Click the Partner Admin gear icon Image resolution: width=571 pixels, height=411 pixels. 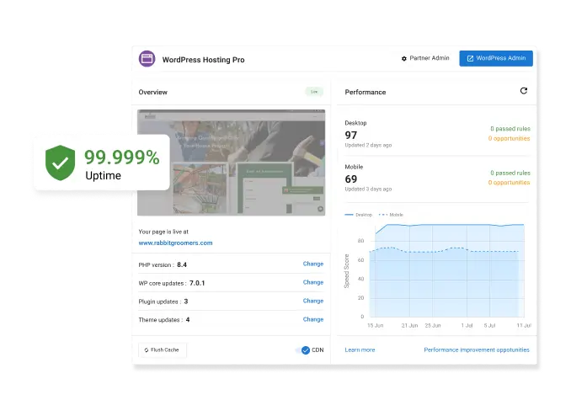point(404,59)
